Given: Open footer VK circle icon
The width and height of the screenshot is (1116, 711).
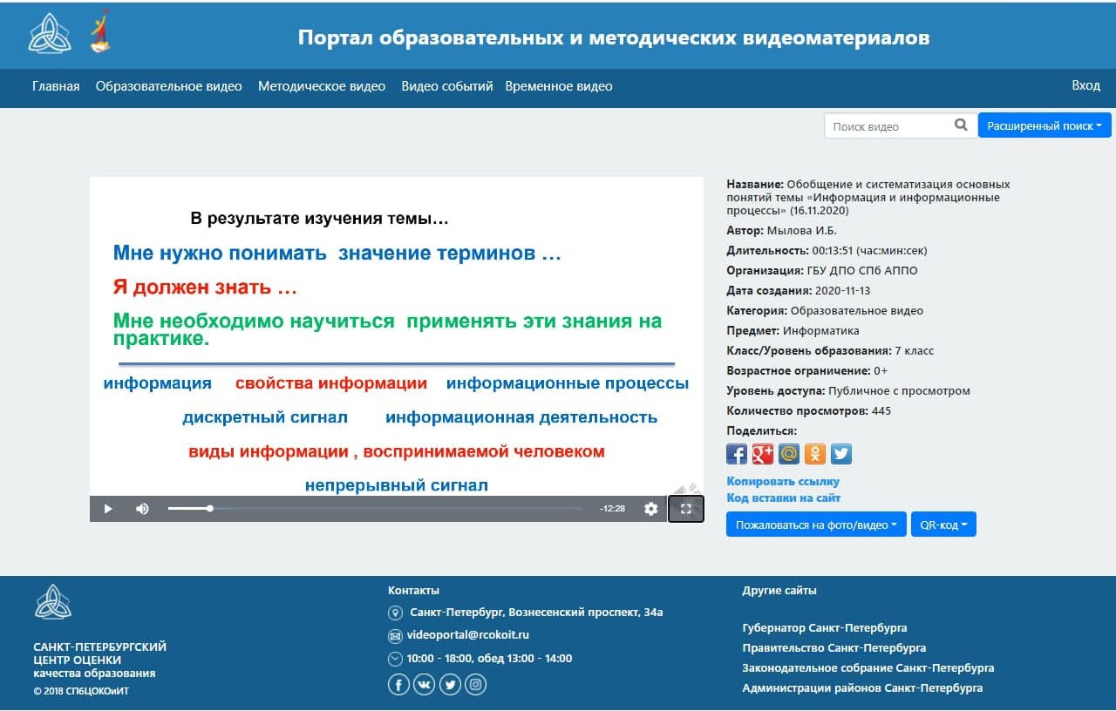Looking at the screenshot, I should 424,685.
